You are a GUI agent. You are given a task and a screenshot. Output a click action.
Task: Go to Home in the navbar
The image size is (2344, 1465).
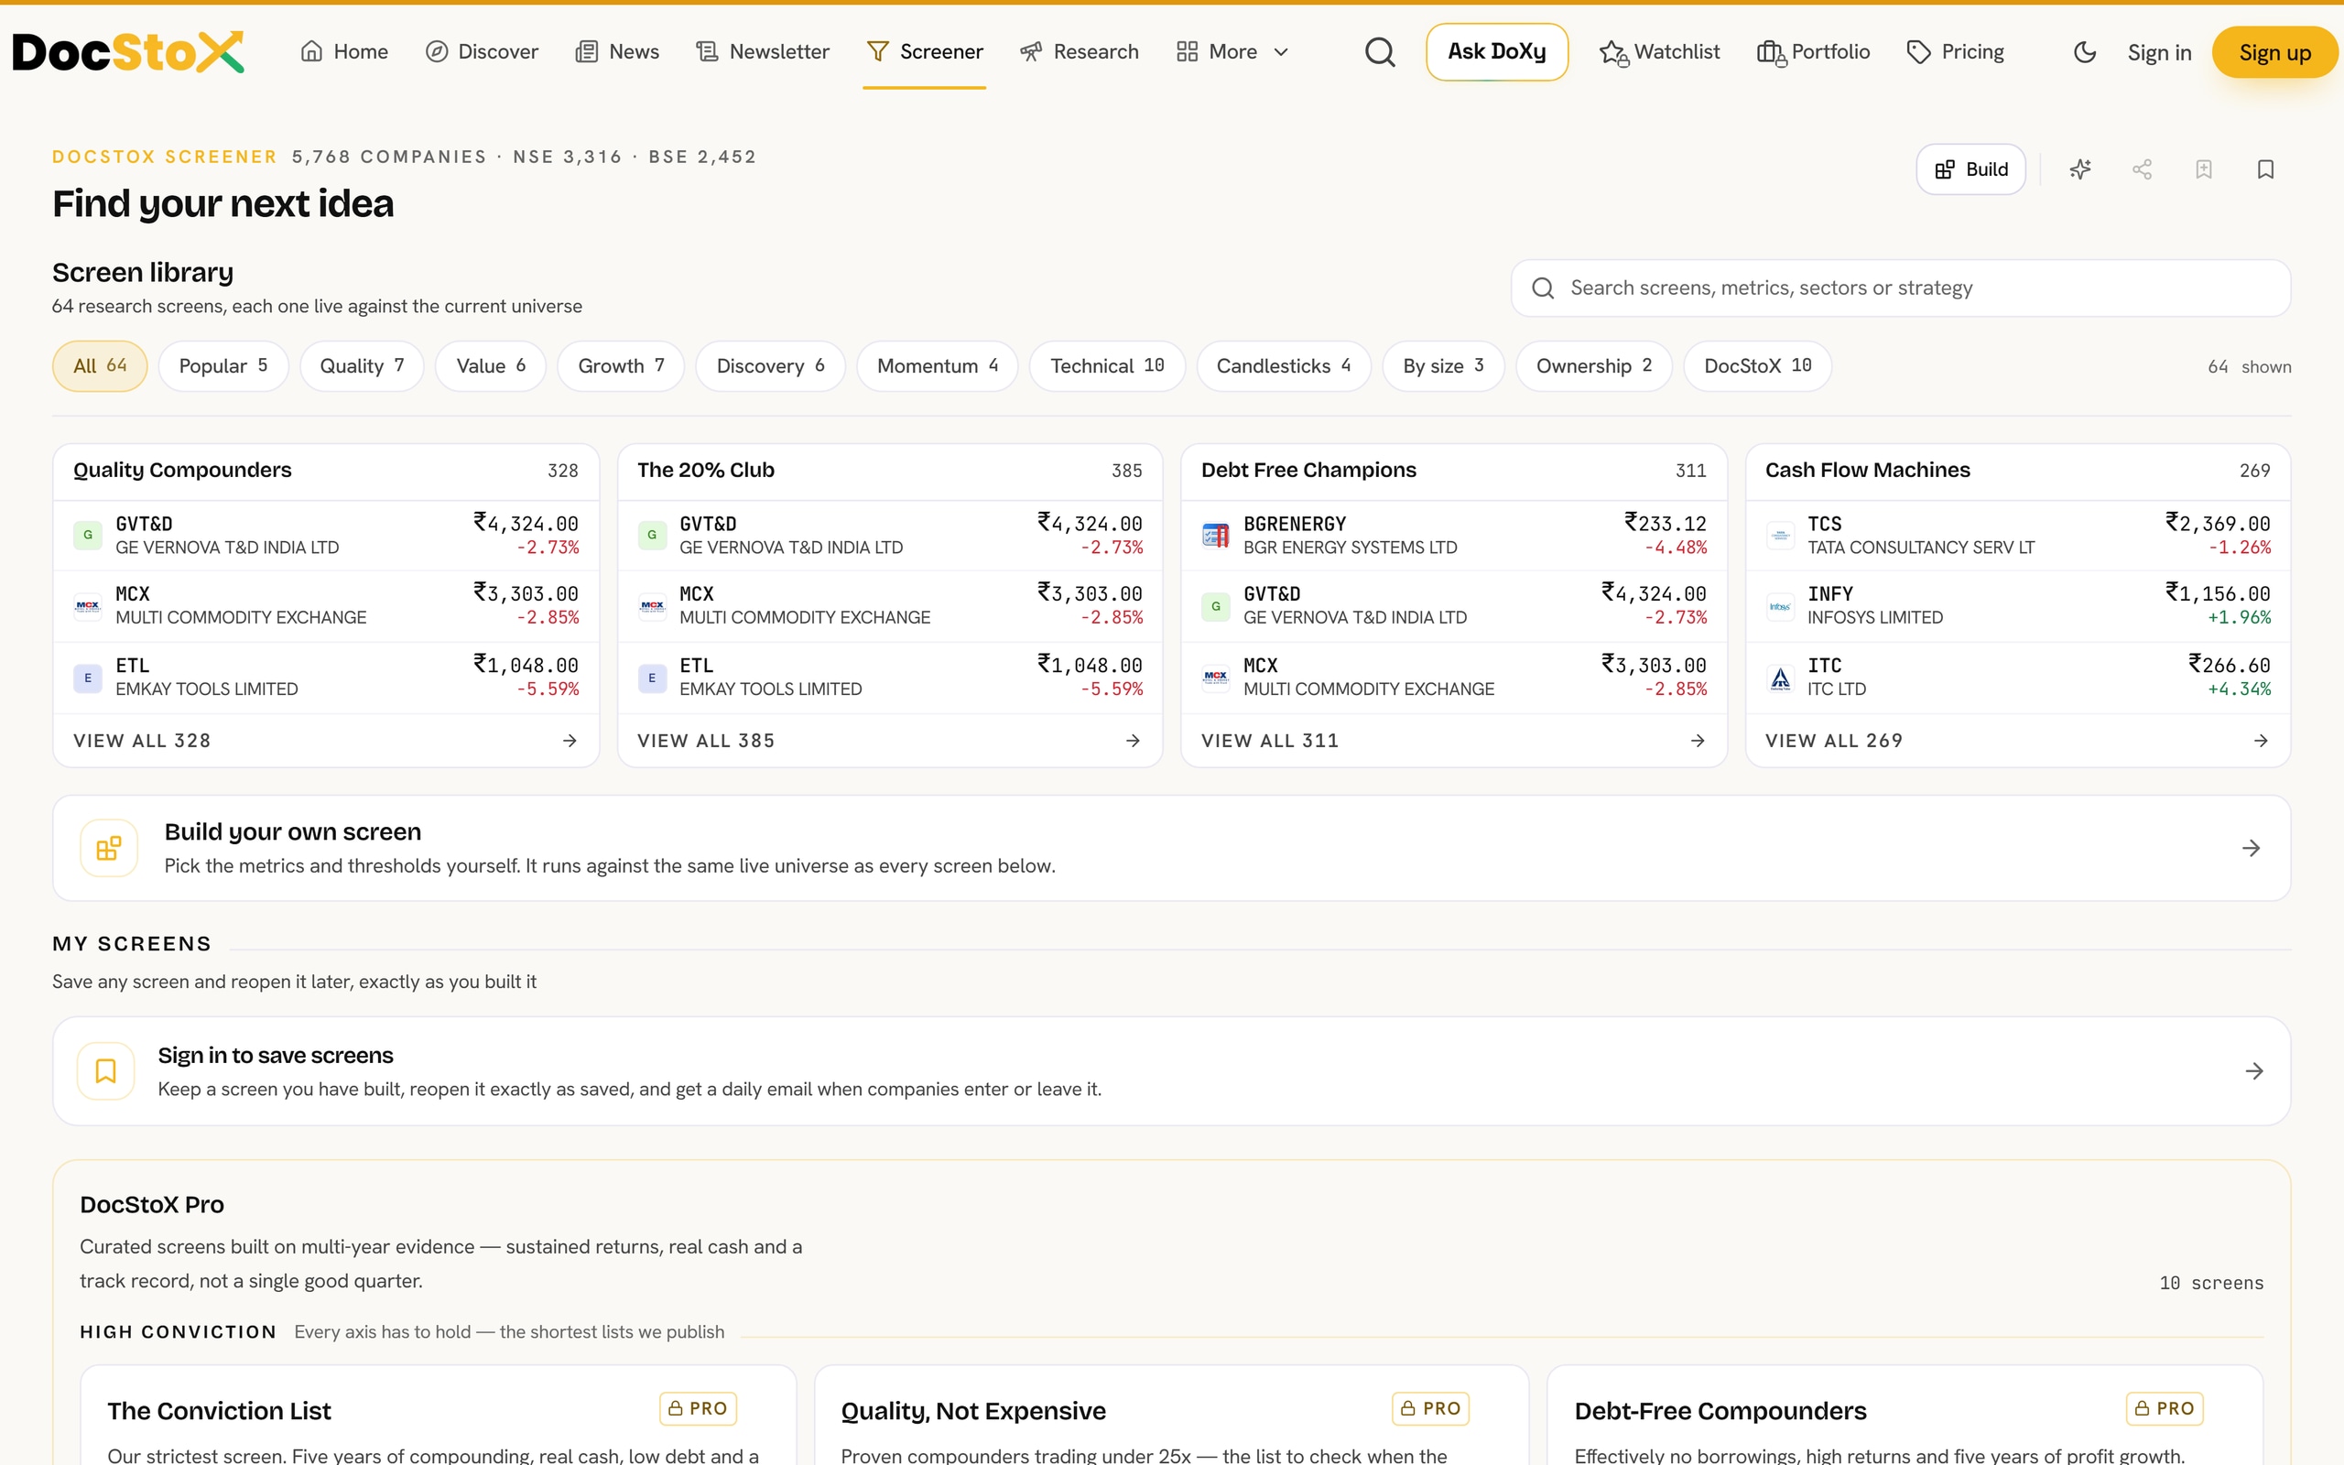(x=344, y=52)
